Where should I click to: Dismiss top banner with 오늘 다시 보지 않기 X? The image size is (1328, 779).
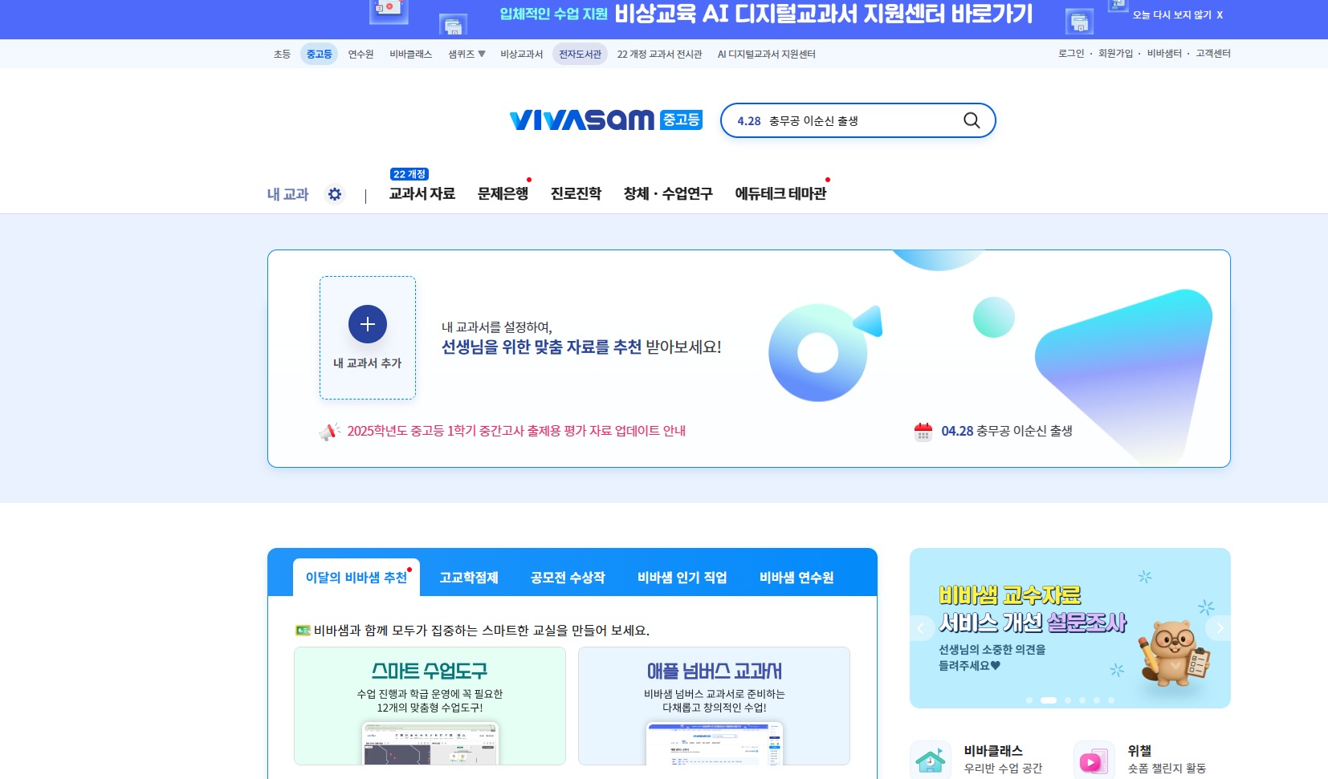(1178, 15)
